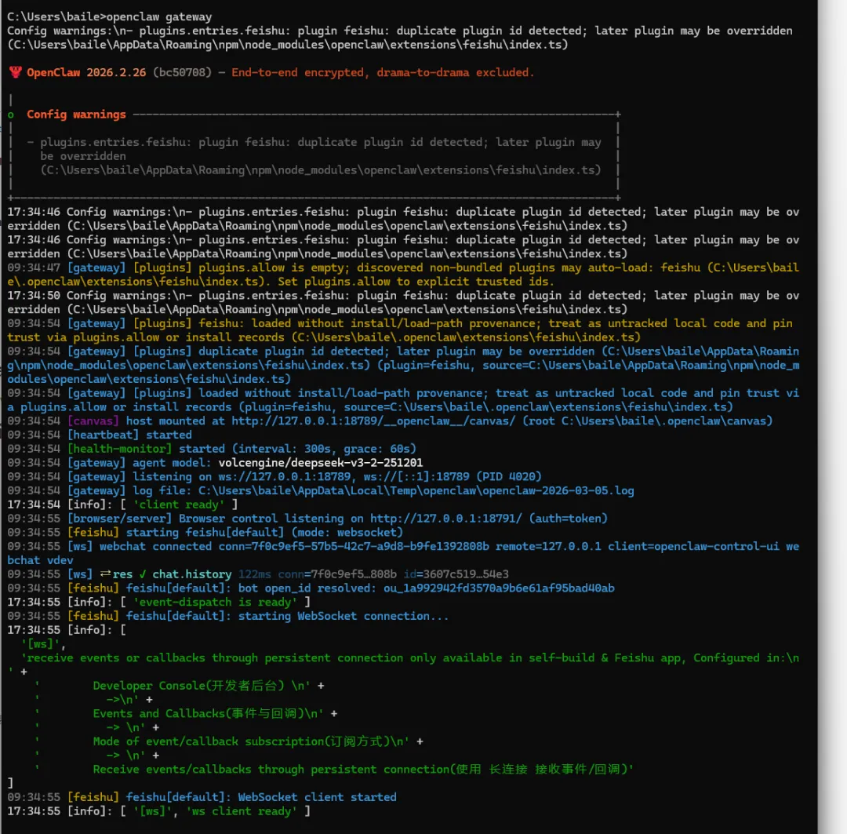
Task: Click the '17:34:50' timestamp of Config warnings
Action: pos(34,296)
